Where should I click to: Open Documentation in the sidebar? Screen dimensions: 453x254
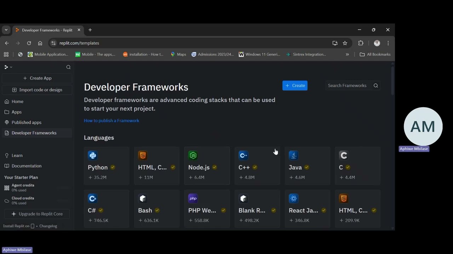[37, 166]
